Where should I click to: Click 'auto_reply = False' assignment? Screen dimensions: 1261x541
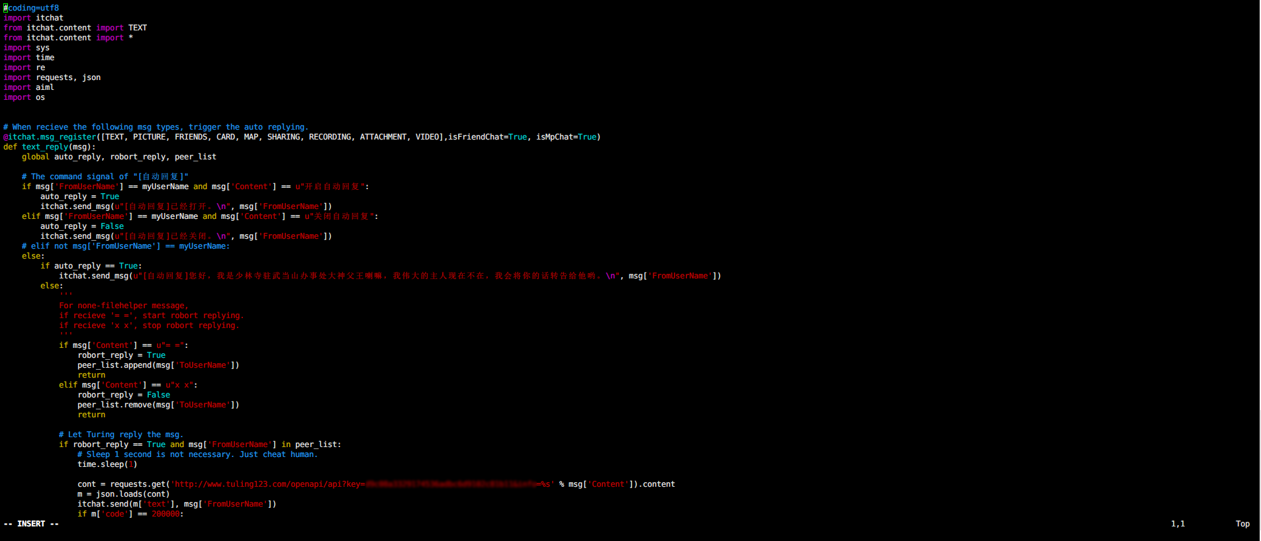click(81, 226)
